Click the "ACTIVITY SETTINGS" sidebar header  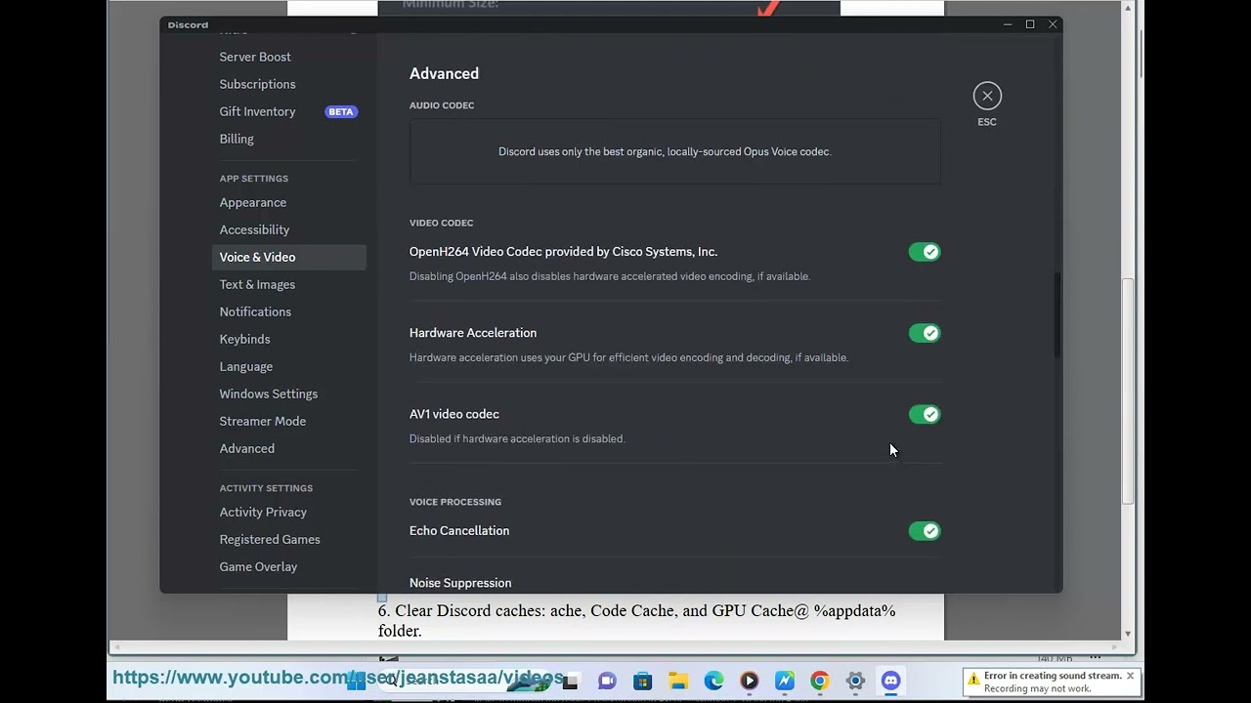(x=266, y=488)
